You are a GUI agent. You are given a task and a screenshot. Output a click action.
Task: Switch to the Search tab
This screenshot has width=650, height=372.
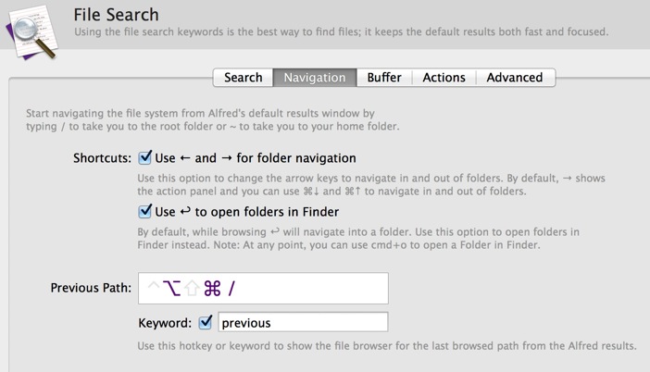point(243,78)
